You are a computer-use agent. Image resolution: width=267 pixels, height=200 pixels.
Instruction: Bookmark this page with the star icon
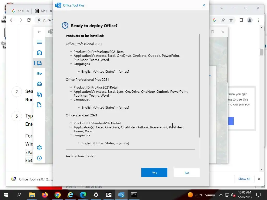tap(231, 20)
